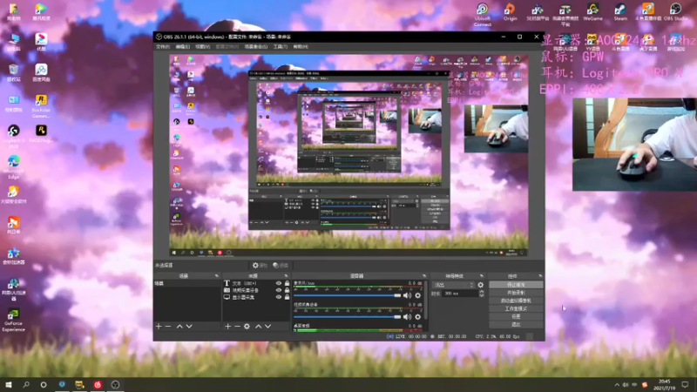The height and width of the screenshot is (392, 697).
Task: Toggle lock on display capture source
Action: (288, 297)
